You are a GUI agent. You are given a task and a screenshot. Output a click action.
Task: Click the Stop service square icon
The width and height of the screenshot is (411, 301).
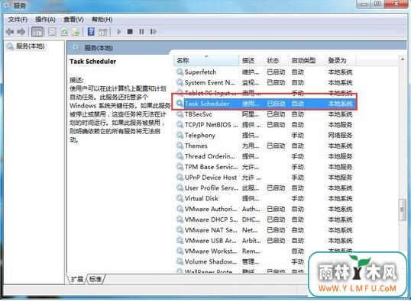coord(130,32)
